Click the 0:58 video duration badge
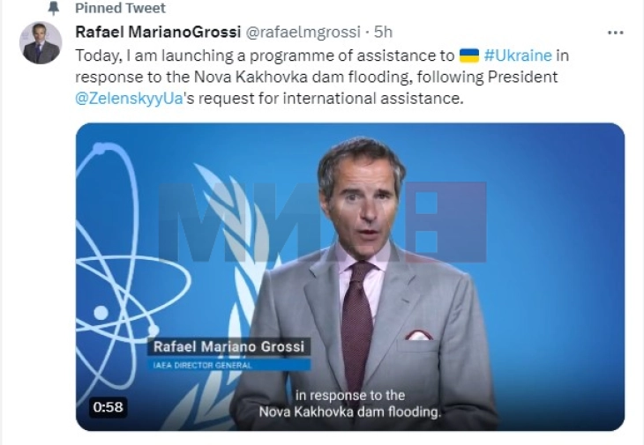The height and width of the screenshot is (445, 644). tap(109, 406)
